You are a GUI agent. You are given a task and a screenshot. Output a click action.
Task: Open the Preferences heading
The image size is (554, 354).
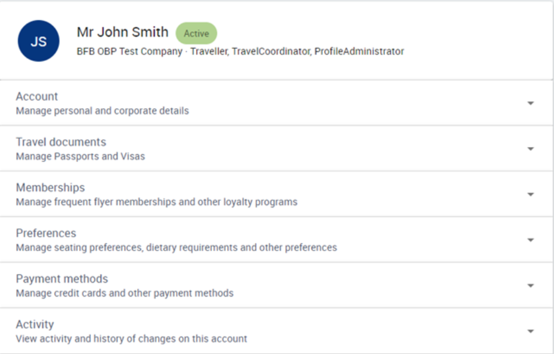point(46,233)
